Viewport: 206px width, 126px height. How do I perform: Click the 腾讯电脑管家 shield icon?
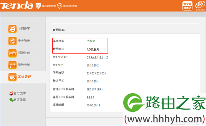coord(38,6)
